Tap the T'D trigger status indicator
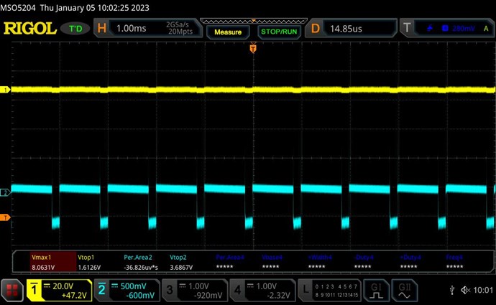Image resolution: width=496 pixels, height=305 pixels. [x=75, y=29]
